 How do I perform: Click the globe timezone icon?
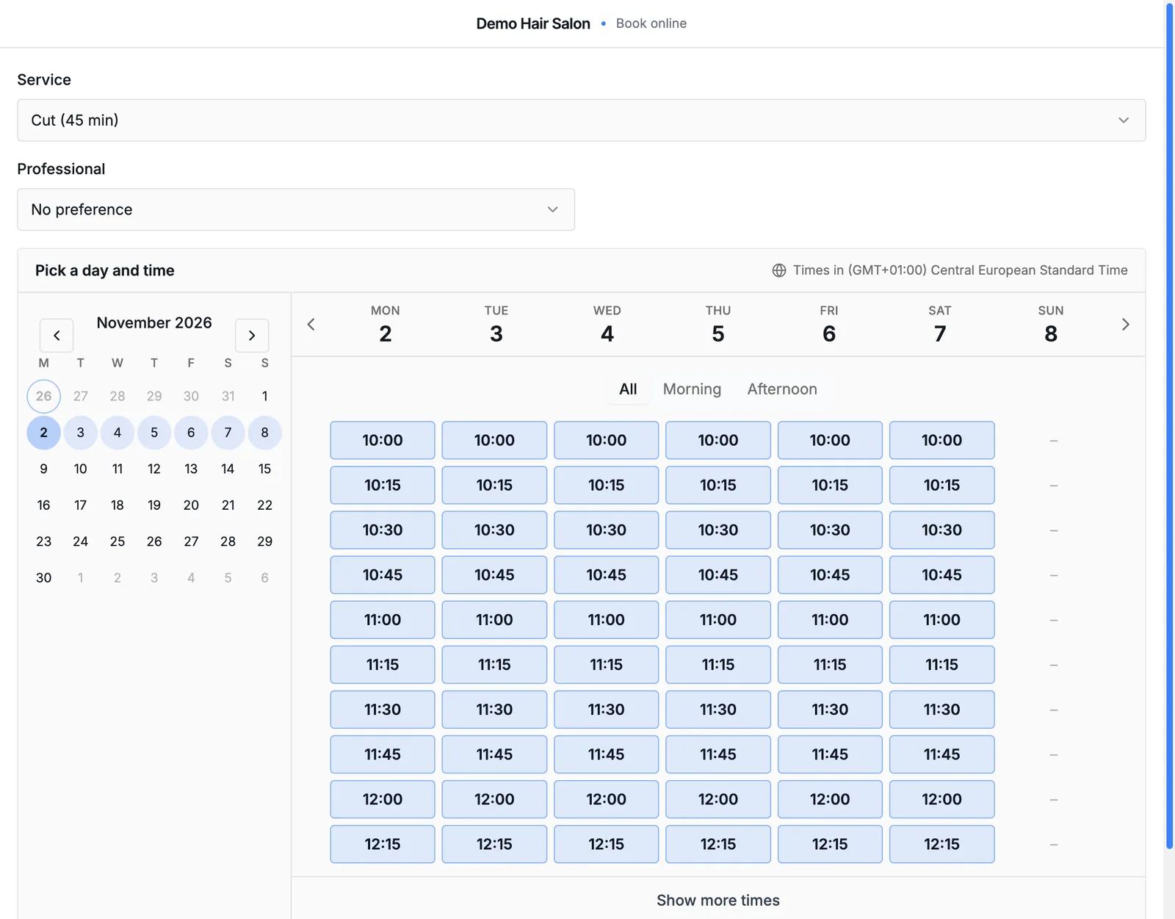(779, 270)
